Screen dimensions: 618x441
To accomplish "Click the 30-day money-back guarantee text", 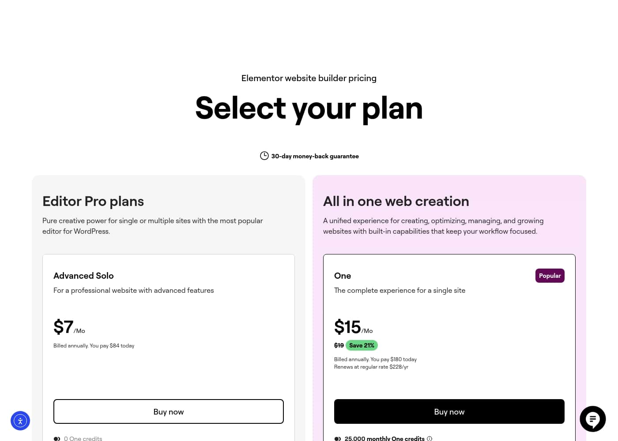I will [x=315, y=156].
